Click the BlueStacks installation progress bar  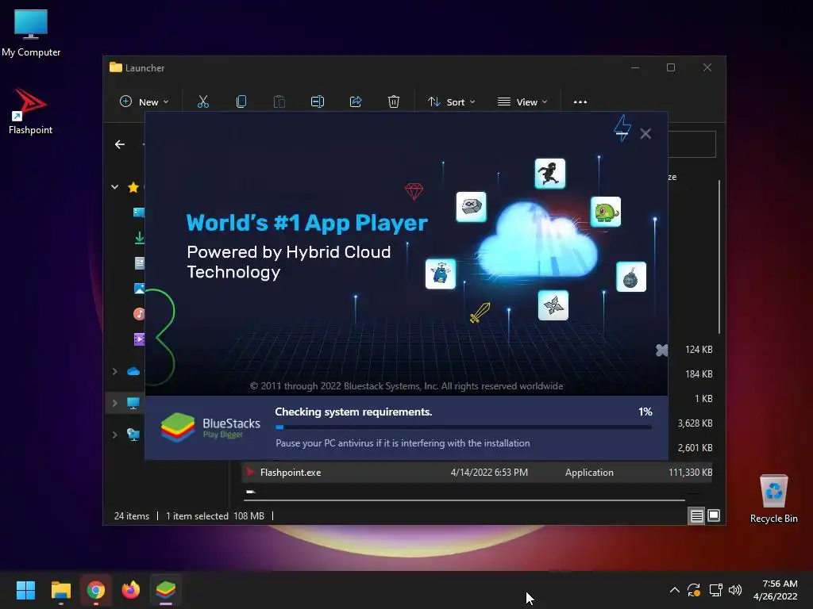464,427
